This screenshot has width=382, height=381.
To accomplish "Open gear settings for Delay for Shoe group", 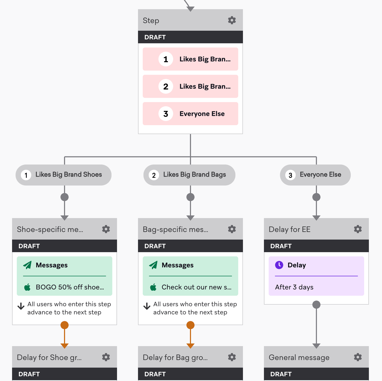I will tap(106, 357).
